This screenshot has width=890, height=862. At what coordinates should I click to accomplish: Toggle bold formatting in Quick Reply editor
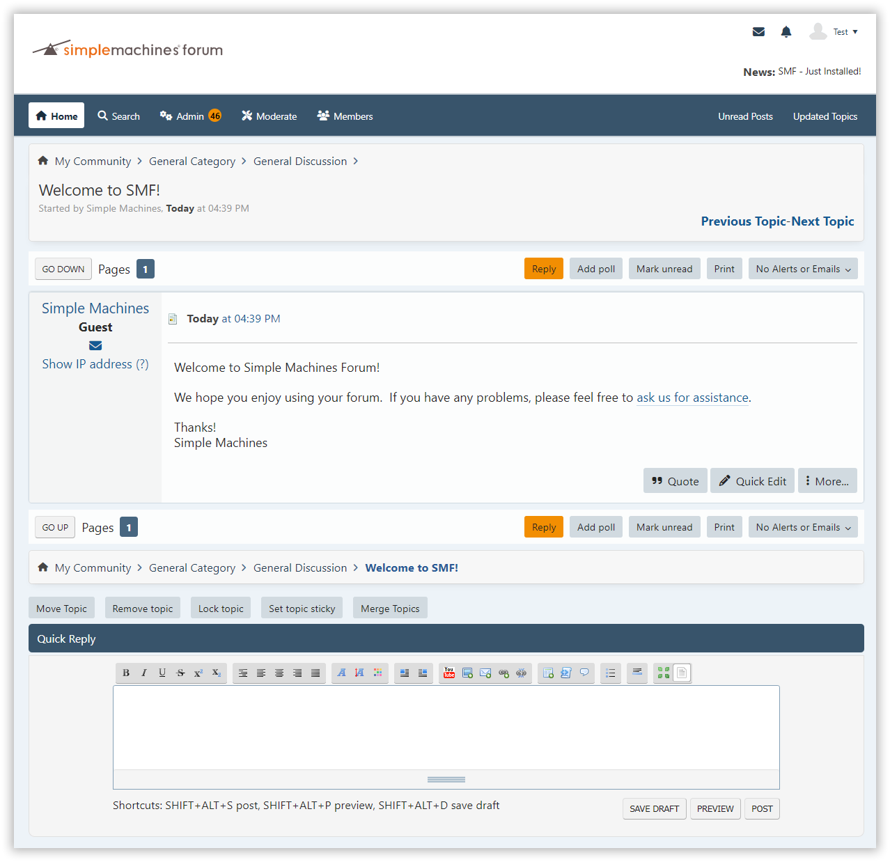(x=126, y=673)
